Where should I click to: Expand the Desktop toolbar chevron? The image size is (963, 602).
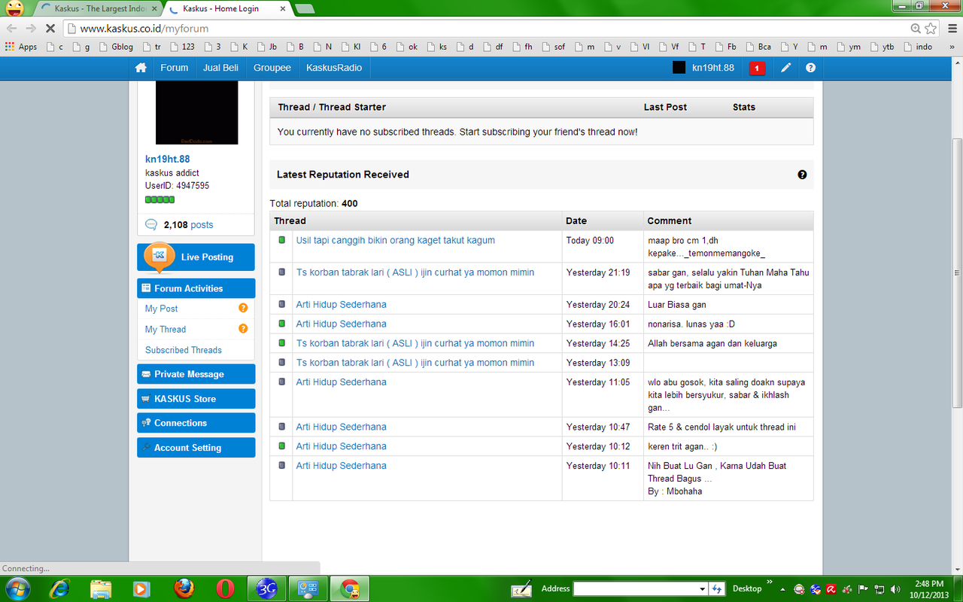click(770, 582)
